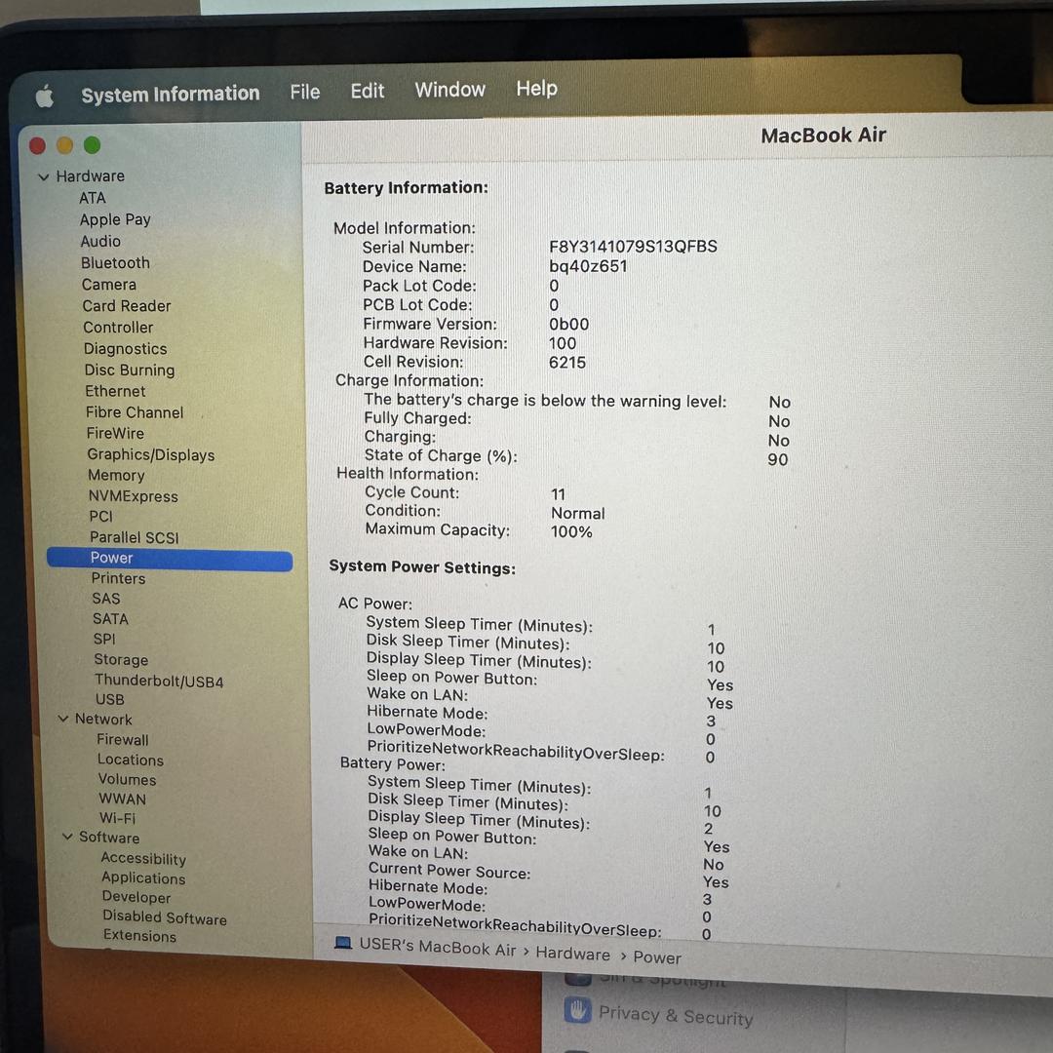Select SAS in sidebar
The image size is (1053, 1053).
[x=106, y=599]
